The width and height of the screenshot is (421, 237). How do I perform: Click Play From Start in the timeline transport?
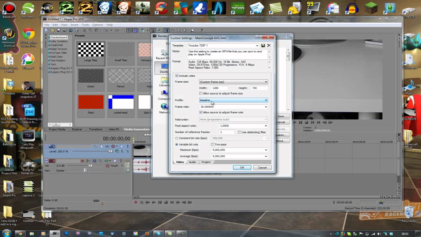(148, 202)
